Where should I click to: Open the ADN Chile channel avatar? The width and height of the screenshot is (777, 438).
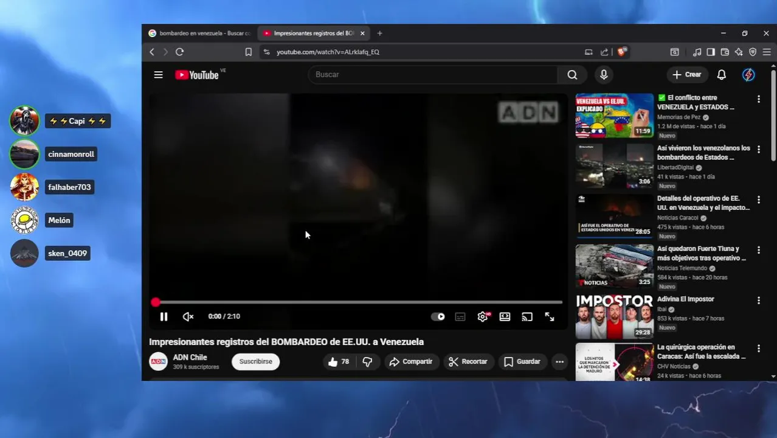click(x=158, y=361)
